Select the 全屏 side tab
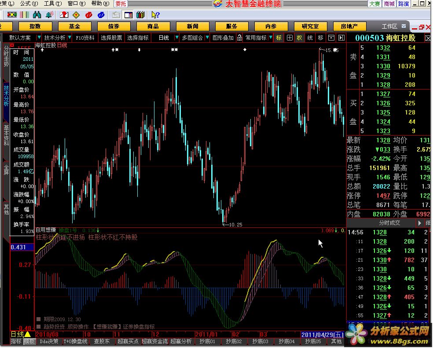Screen dimensions: 433x348 6,169
